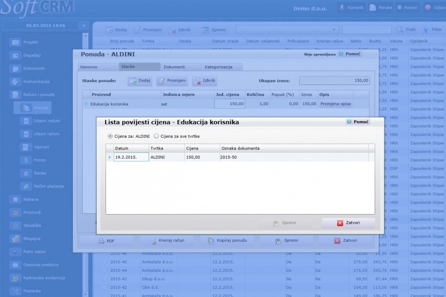Click Kreiraj račun button
The image size is (446, 297).
[x=167, y=241]
